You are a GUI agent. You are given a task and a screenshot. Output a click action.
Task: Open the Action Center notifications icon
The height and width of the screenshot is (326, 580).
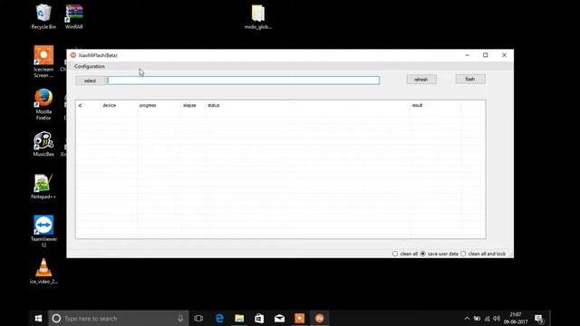click(539, 318)
